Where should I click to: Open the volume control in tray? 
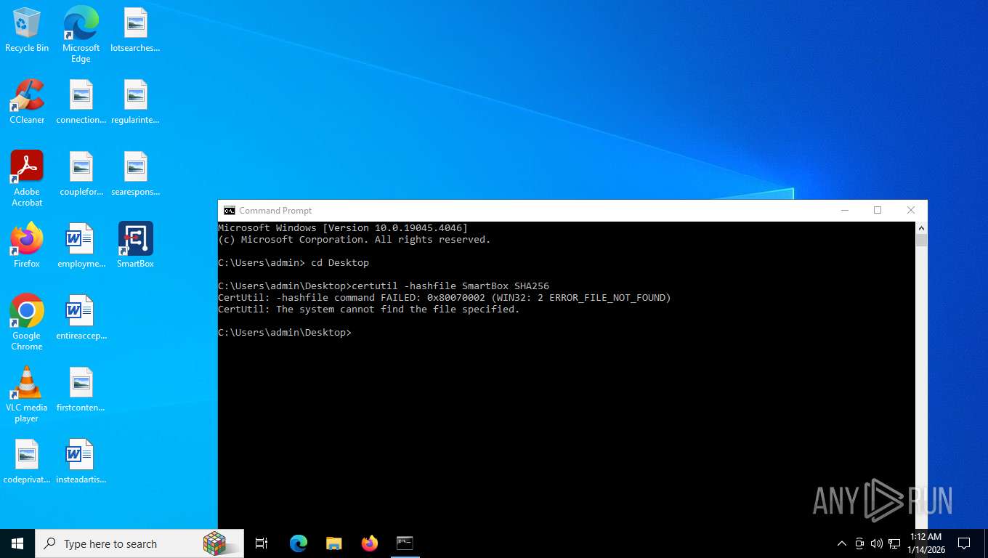click(x=877, y=543)
